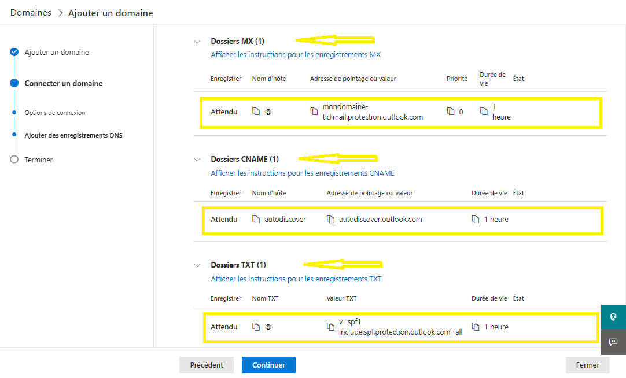Select the Connecter un domaine step
This screenshot has height=378, width=626.
point(64,83)
